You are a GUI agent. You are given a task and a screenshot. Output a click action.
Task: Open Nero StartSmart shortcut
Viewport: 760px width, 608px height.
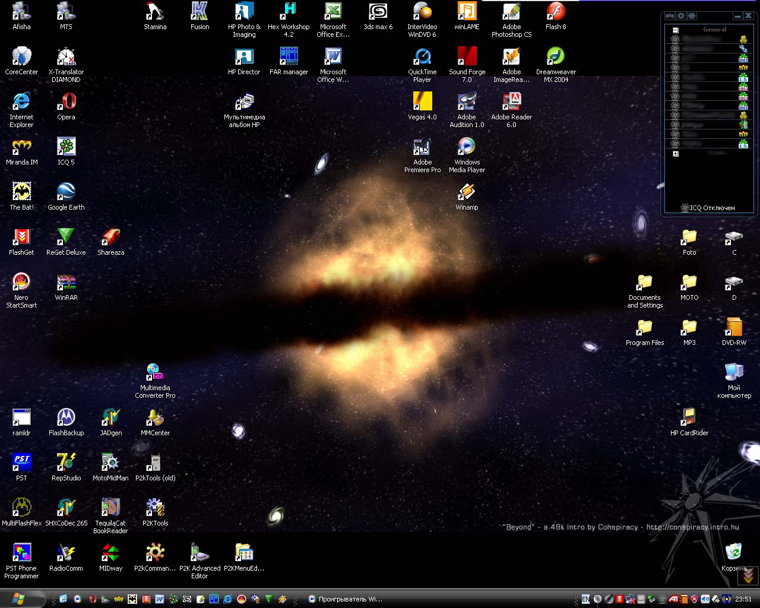[x=21, y=290]
